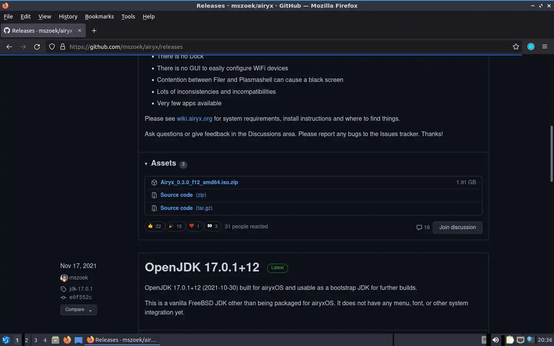Click the site security padlock icon

point(63,47)
